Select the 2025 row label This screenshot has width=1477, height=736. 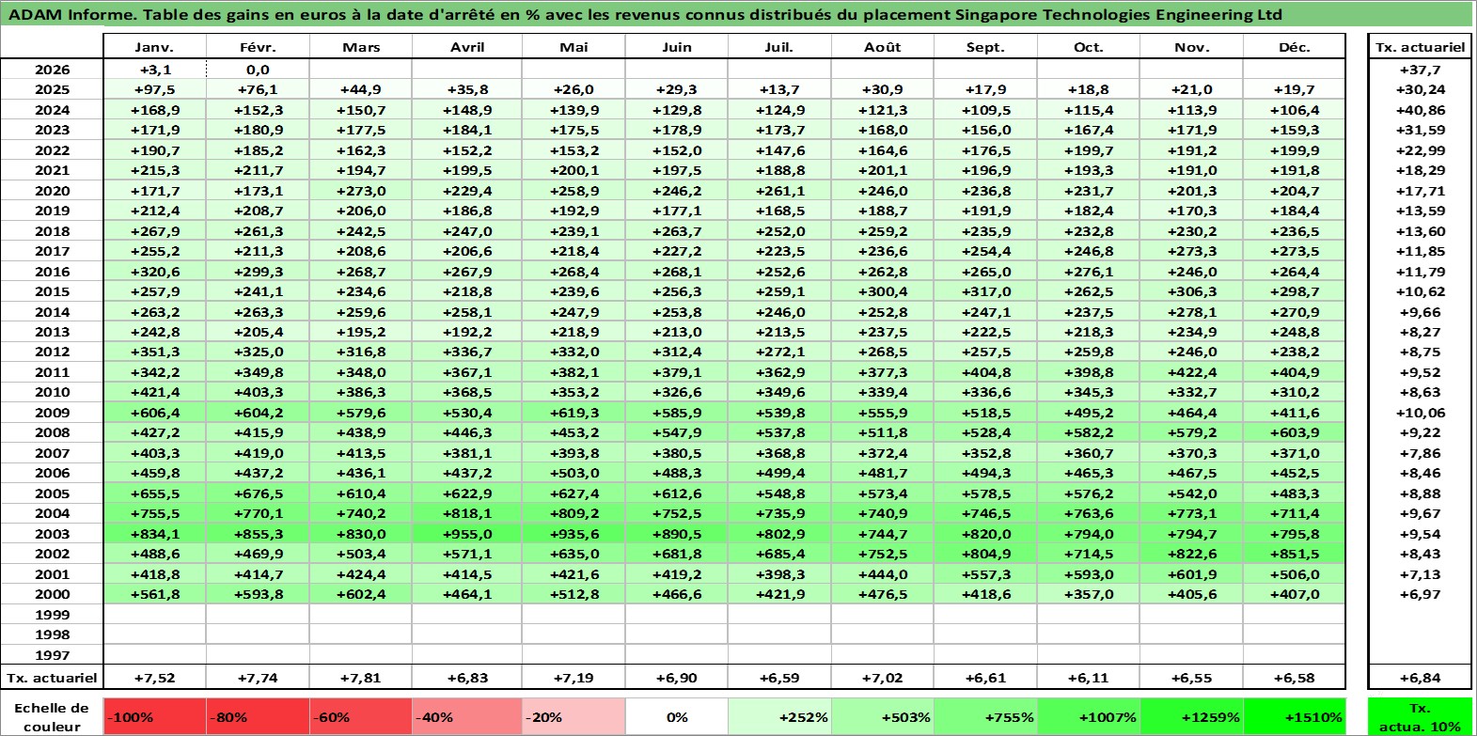click(52, 89)
